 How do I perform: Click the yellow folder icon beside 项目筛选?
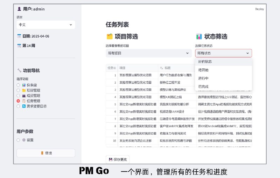(110, 36)
